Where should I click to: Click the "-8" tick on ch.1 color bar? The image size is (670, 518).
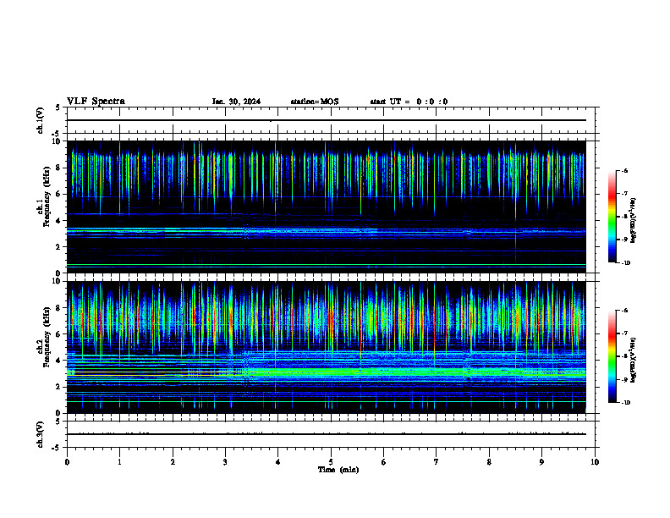[x=624, y=217]
